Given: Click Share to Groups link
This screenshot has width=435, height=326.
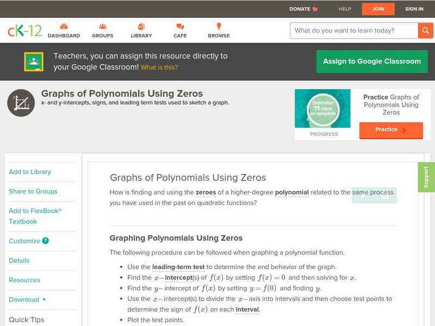Looking at the screenshot, I should point(33,191).
